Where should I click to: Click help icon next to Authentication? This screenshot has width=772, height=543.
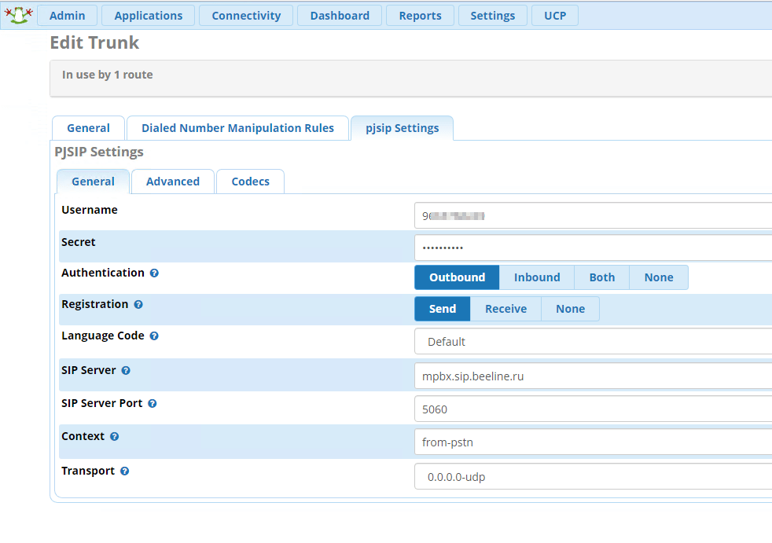coord(154,273)
